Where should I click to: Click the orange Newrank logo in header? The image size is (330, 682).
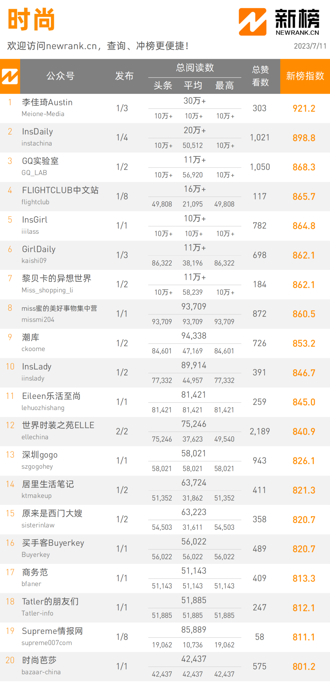coord(252,22)
